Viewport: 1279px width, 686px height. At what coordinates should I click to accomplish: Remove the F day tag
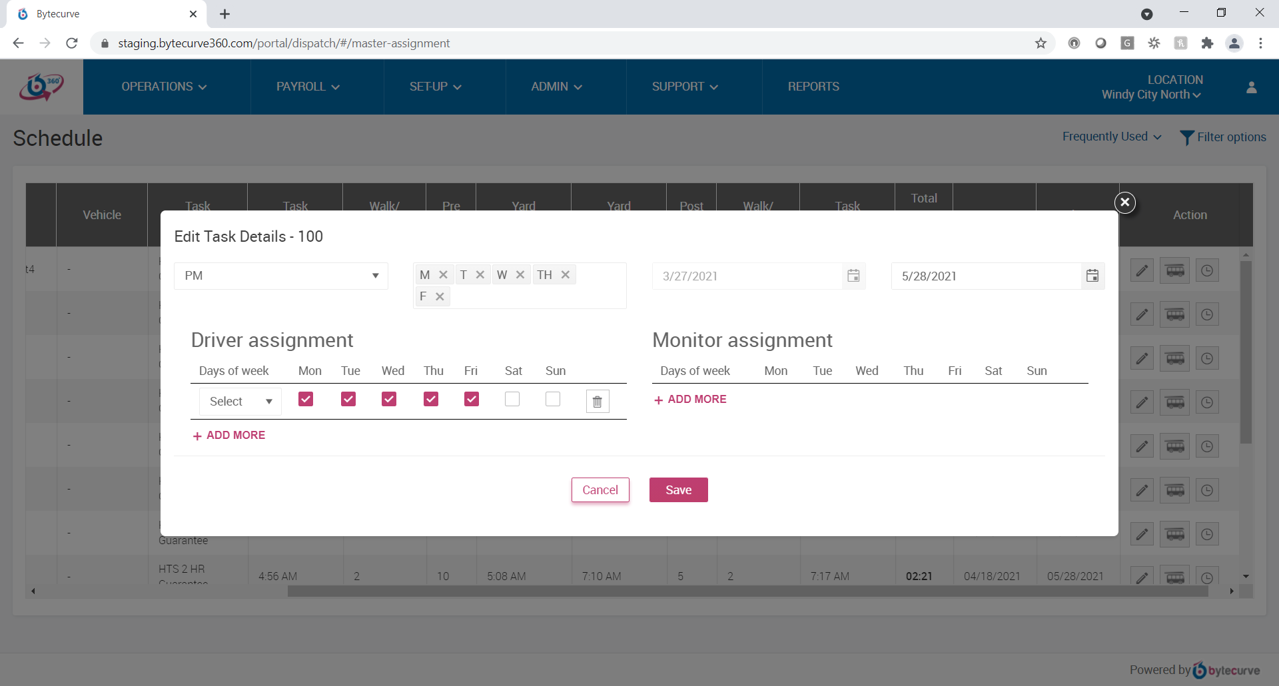[x=440, y=296]
